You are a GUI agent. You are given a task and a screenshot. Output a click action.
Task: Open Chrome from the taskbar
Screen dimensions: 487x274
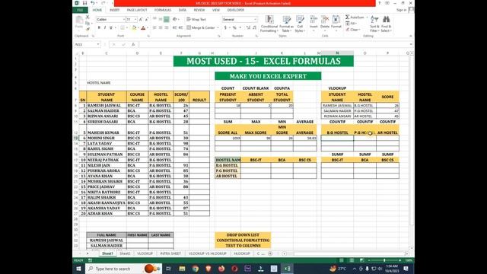(x=196, y=269)
